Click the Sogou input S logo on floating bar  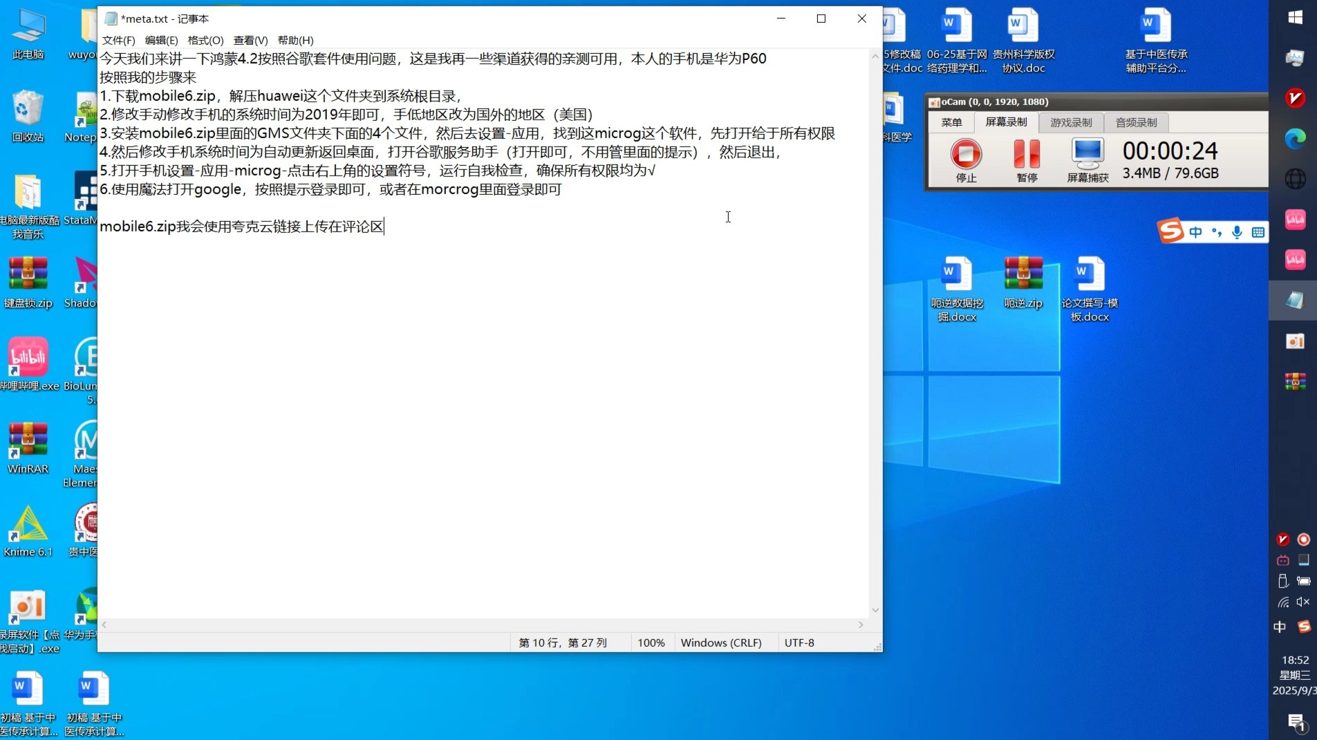pyautogui.click(x=1170, y=231)
